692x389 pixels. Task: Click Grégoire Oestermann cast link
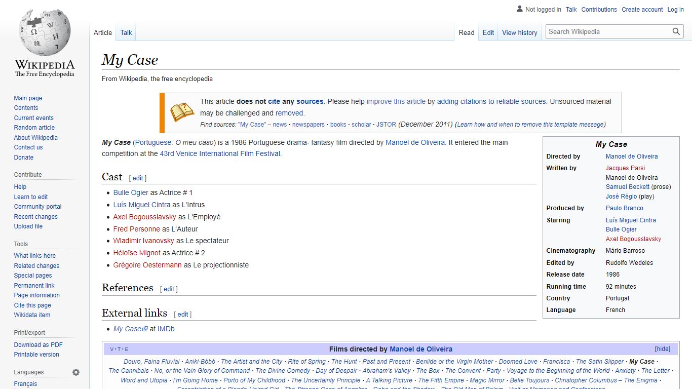tap(147, 265)
